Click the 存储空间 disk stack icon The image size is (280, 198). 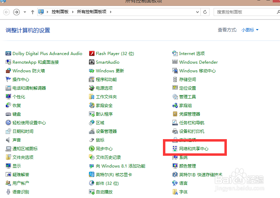coord(175,79)
